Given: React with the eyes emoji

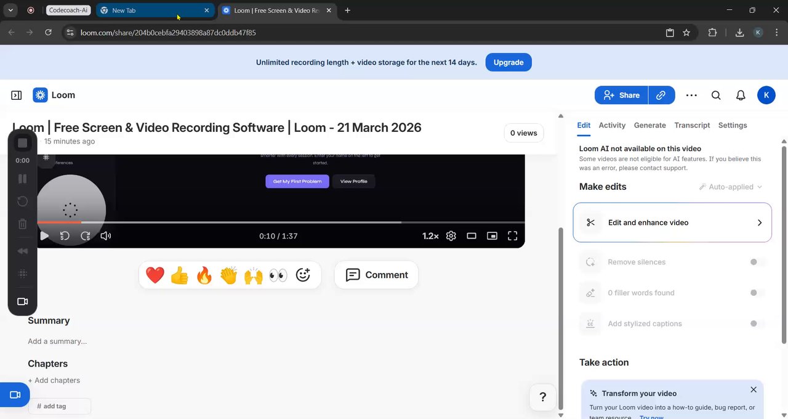Looking at the screenshot, I should point(278,275).
